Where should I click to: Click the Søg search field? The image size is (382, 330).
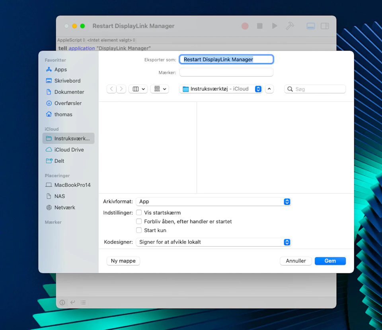coord(315,89)
